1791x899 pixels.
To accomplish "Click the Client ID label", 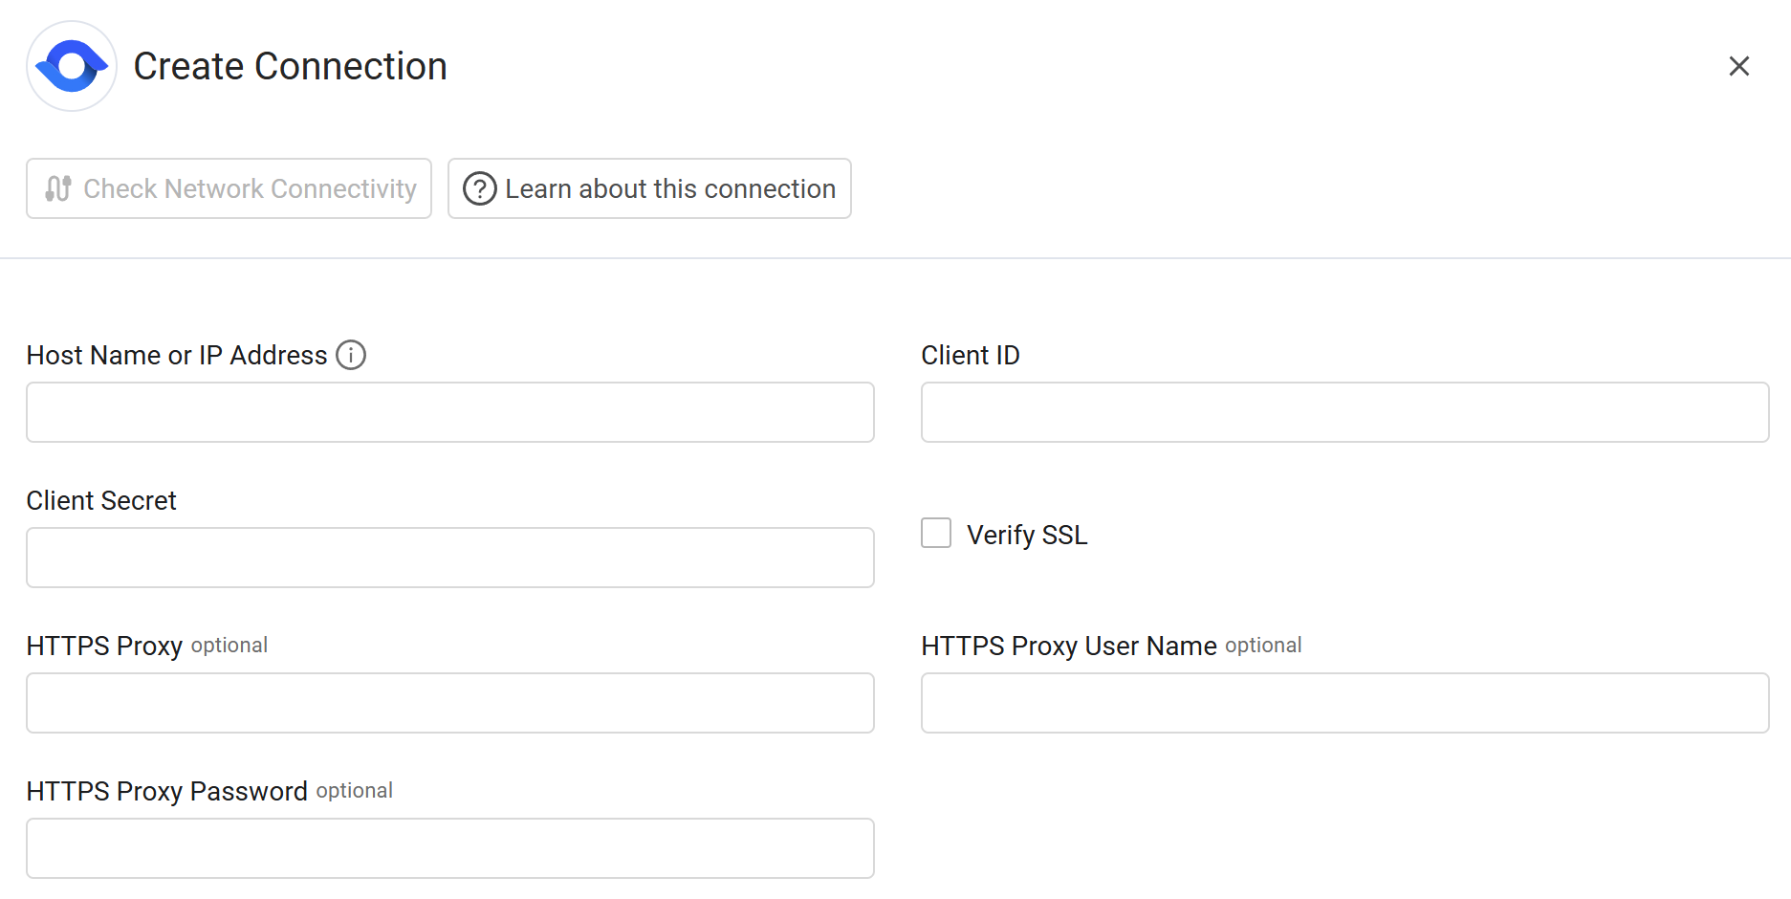I will (x=970, y=355).
